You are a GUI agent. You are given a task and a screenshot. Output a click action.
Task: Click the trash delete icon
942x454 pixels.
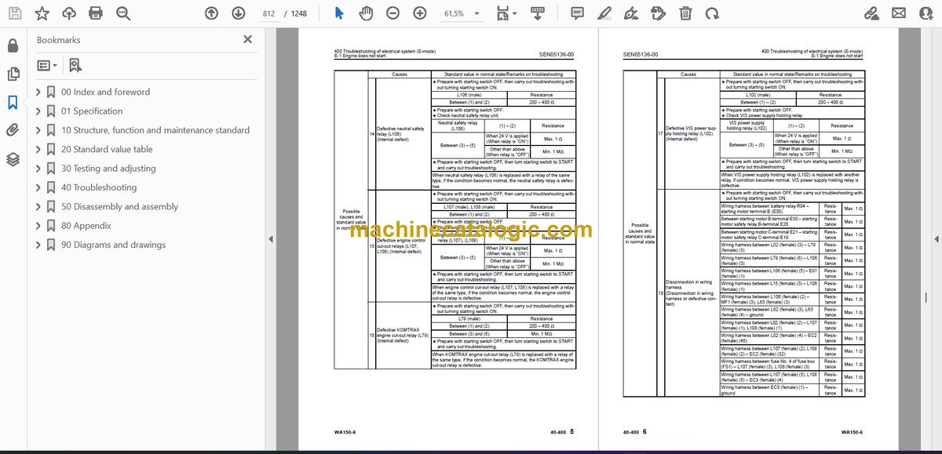(x=685, y=13)
